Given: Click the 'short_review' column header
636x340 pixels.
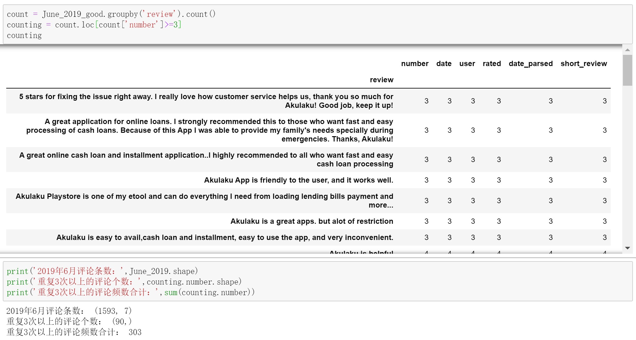Looking at the screenshot, I should (583, 64).
